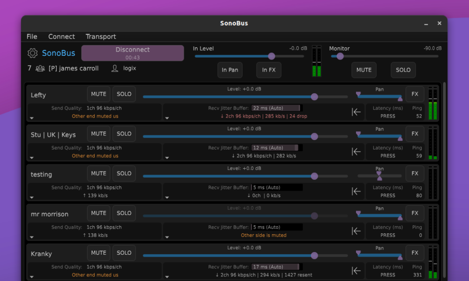Expand testing send quality options arrow

point(32,197)
